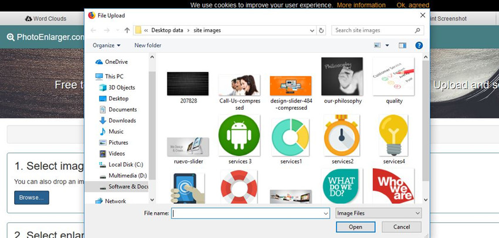Open the help question mark icon
Screen dimensions: 499x238
click(419, 45)
